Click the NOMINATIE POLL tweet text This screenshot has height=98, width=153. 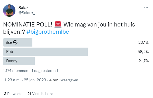tap(69, 28)
